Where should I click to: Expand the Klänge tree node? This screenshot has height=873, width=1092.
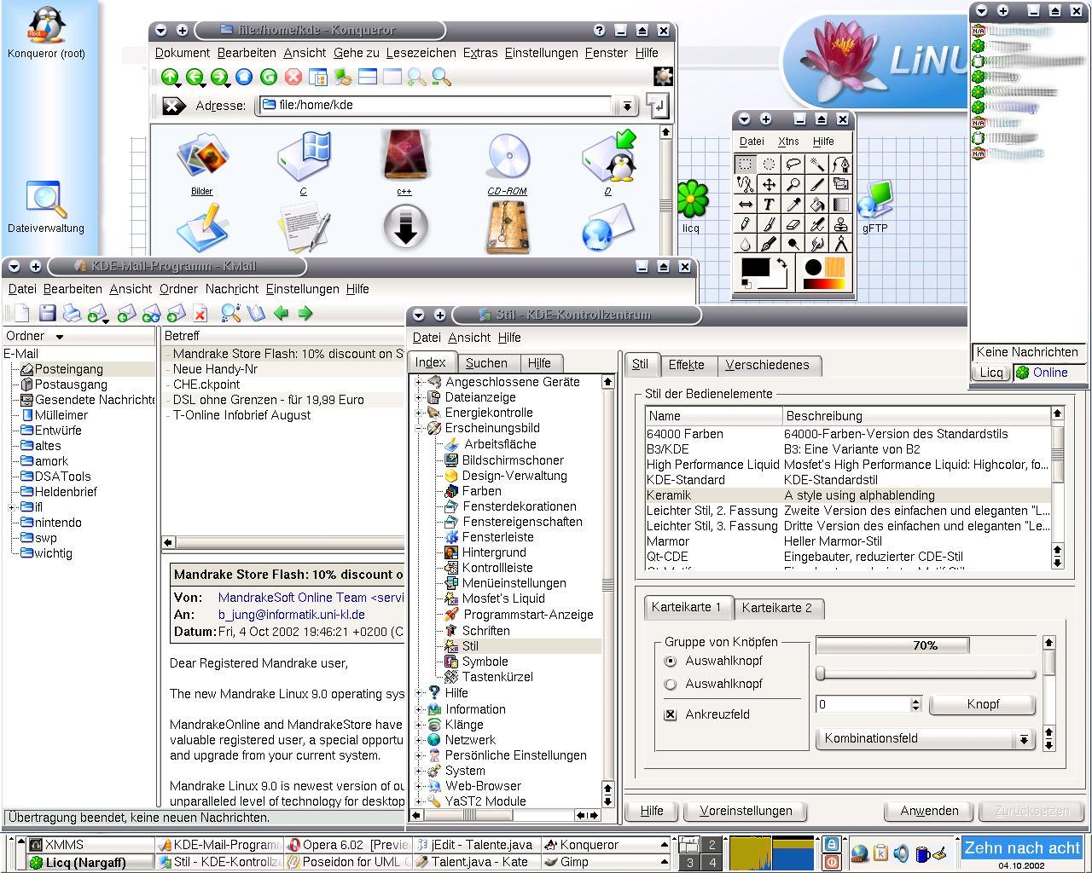[x=419, y=725]
